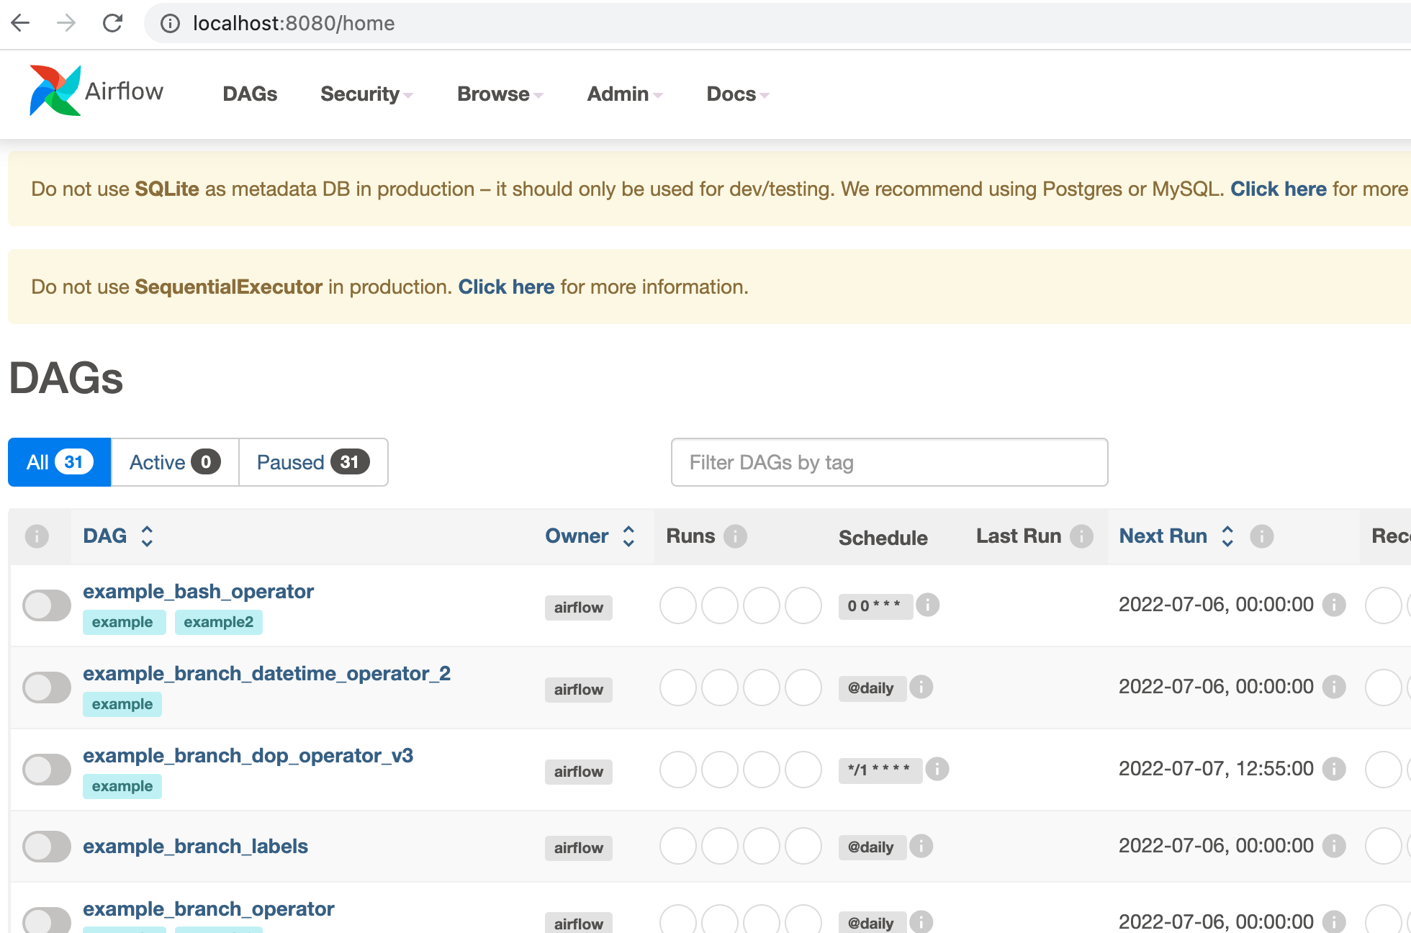Click next run date 2022-07-07, 12:55:00
This screenshot has width=1411, height=933.
(x=1216, y=769)
